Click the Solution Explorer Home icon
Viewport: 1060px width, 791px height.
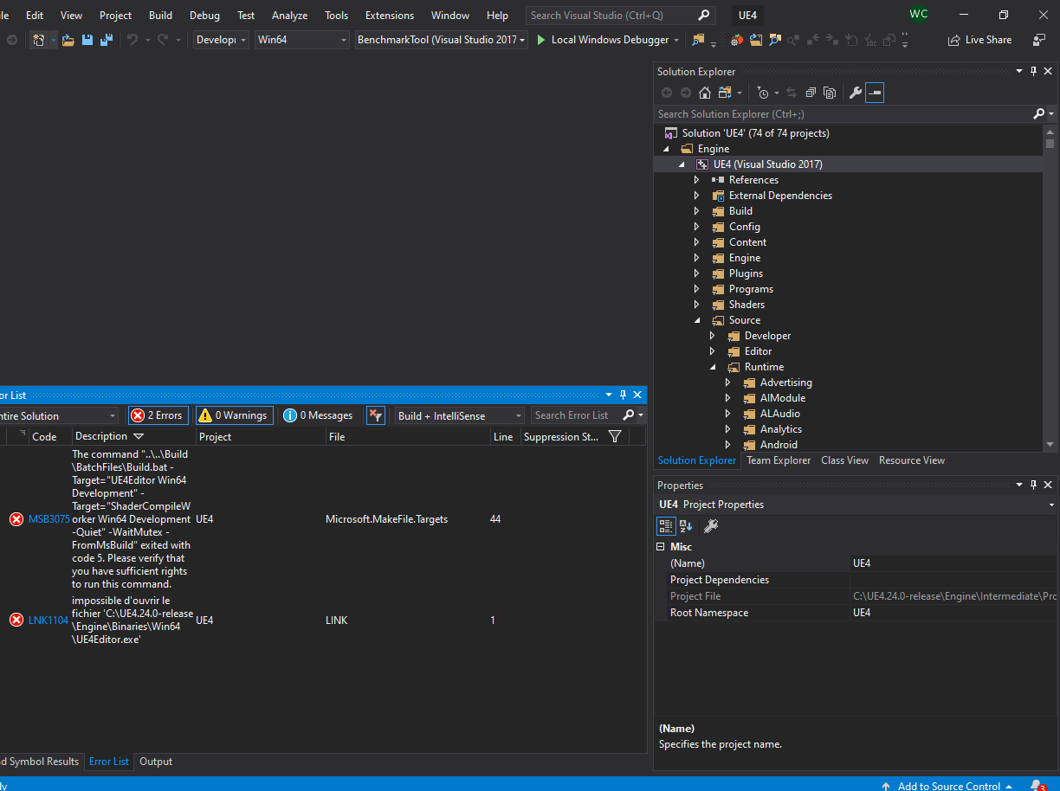pyautogui.click(x=705, y=93)
